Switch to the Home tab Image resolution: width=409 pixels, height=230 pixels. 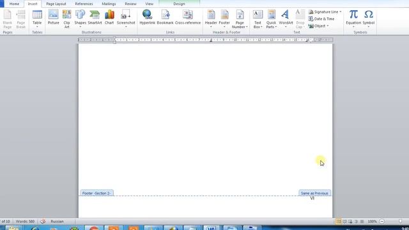(14, 4)
